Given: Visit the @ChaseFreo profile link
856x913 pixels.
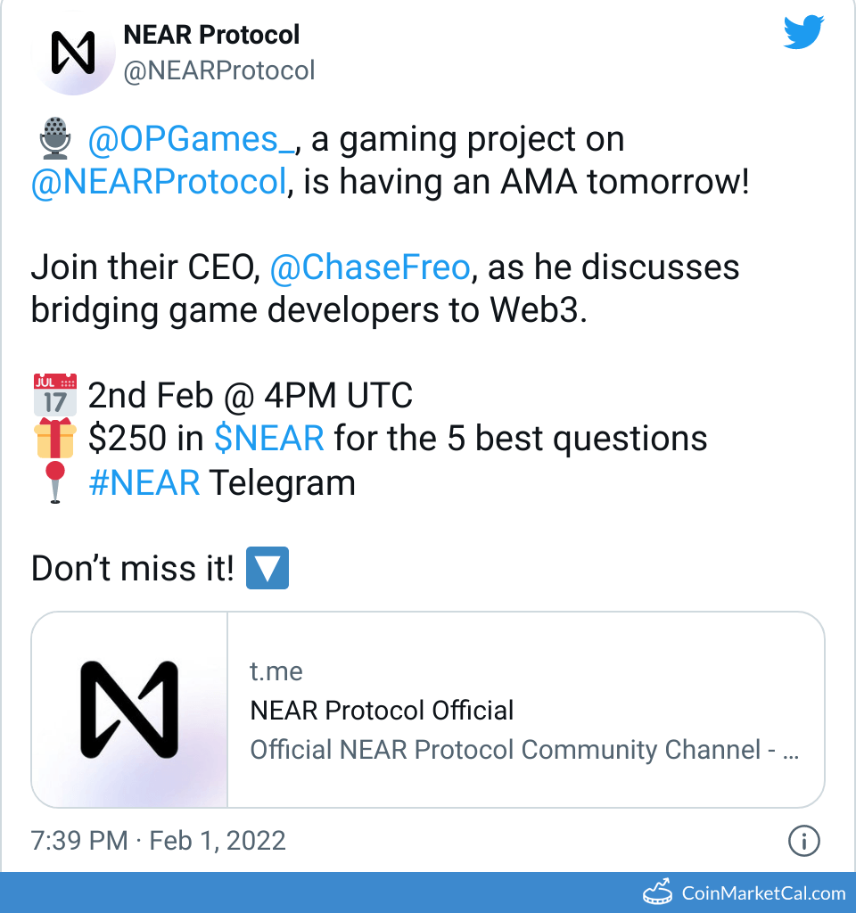Looking at the screenshot, I should [369, 268].
